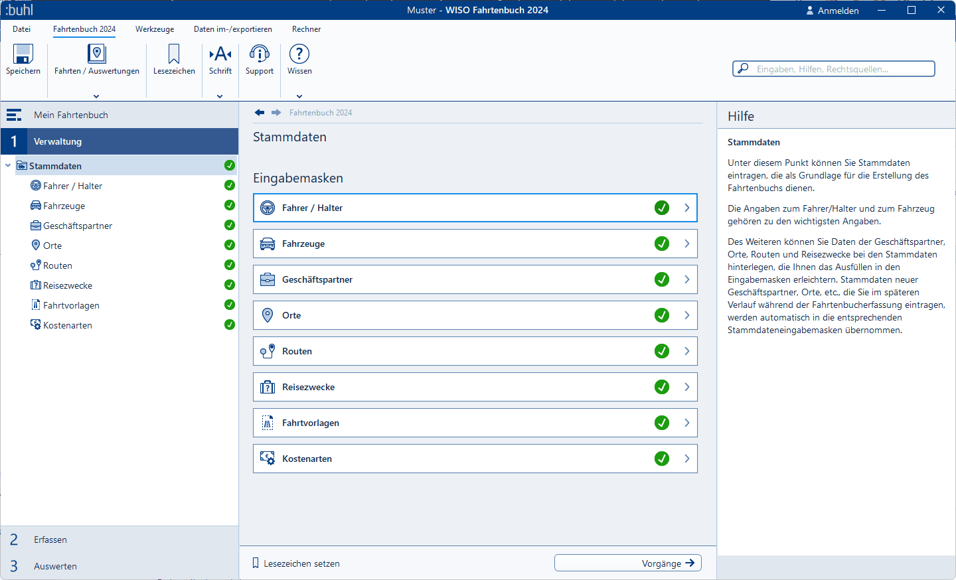Click route icon in Routen card

pos(268,351)
